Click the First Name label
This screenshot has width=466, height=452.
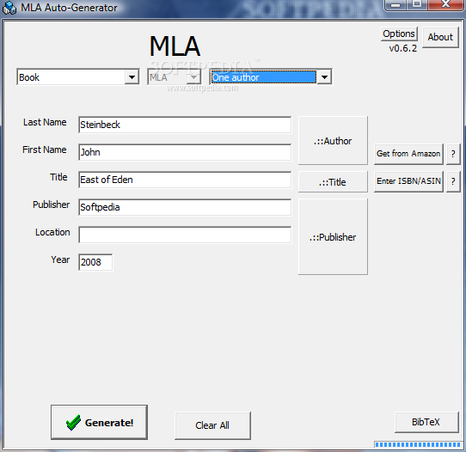pyautogui.click(x=45, y=150)
